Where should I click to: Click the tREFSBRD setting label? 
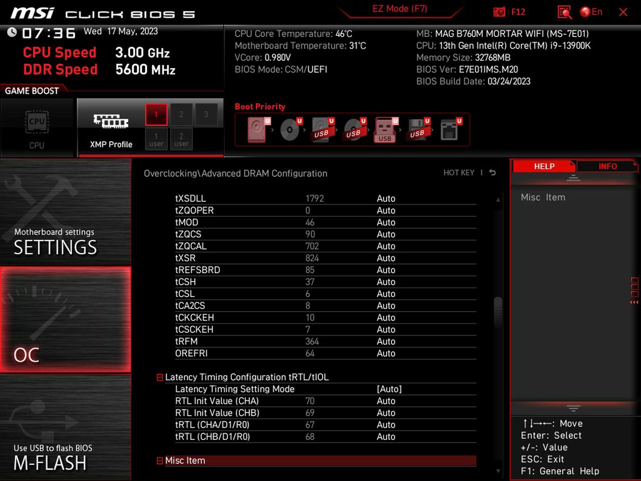click(x=197, y=270)
